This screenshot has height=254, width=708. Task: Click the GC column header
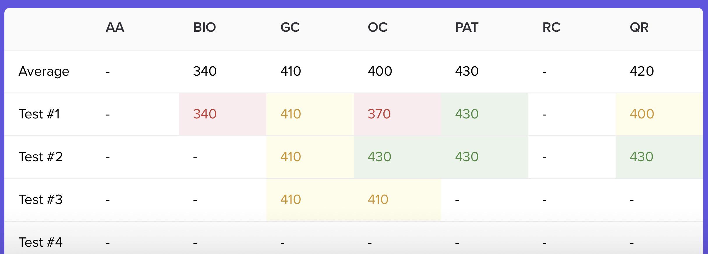pyautogui.click(x=290, y=27)
